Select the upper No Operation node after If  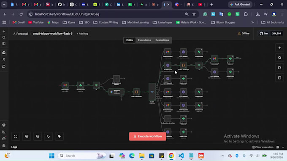116,79
